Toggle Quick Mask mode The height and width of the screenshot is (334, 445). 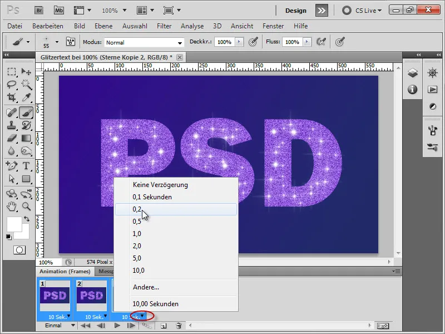click(x=19, y=250)
